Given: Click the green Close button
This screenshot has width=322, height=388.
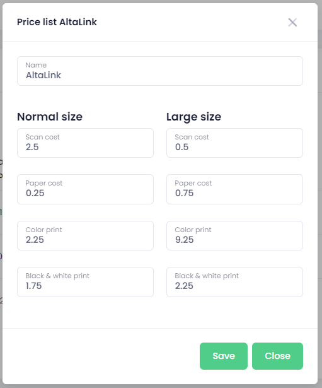Looking at the screenshot, I should point(277,356).
